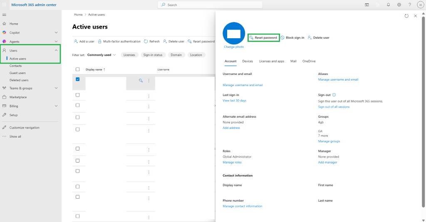The image size is (426, 222).
Task: Open Contacts under Users
Action: pos(15,66)
